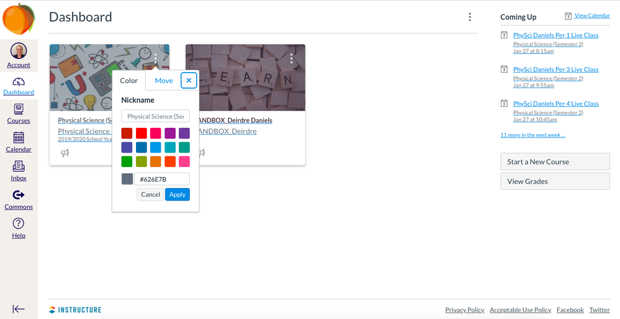Click calendar icon for Per 3 Live Class
This screenshot has width=620, height=319.
pyautogui.click(x=504, y=69)
